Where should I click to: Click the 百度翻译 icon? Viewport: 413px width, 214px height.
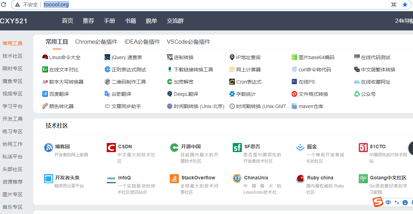pos(45,94)
